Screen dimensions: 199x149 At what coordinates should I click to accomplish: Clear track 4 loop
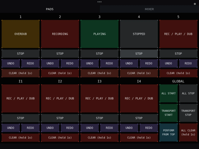pyautogui.click(x=139, y=73)
